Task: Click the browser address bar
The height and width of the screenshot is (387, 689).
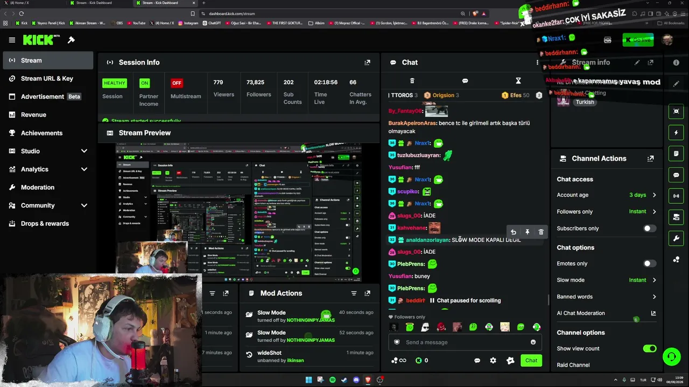Action: (x=329, y=13)
